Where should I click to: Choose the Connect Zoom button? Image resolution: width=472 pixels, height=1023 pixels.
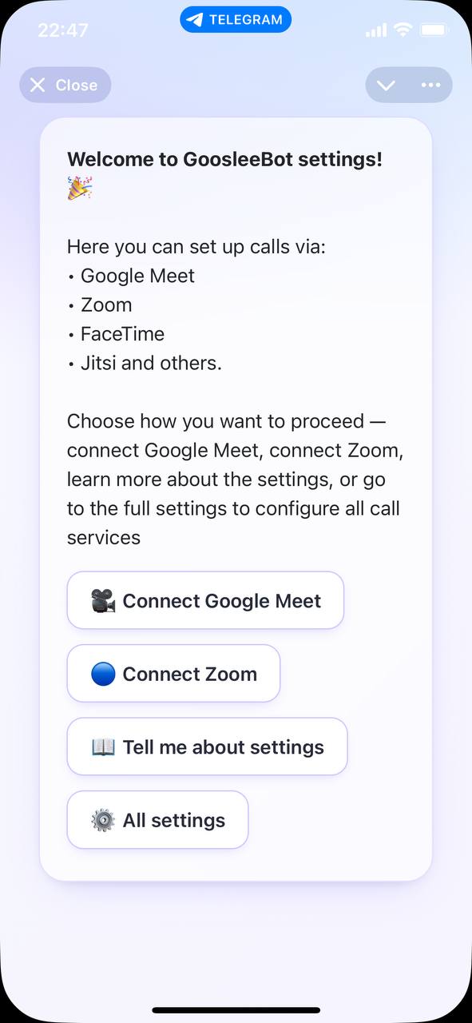tap(173, 674)
